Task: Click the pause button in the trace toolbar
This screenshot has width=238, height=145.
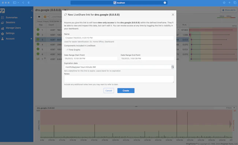Action: [x=39, y=17]
